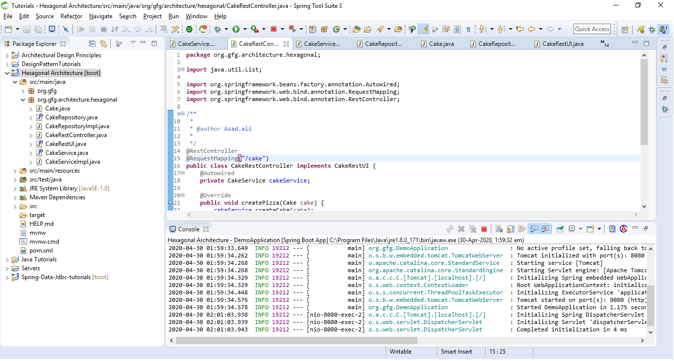
Task: Expand the Maven Dependencies tree node
Action: (x=15, y=197)
